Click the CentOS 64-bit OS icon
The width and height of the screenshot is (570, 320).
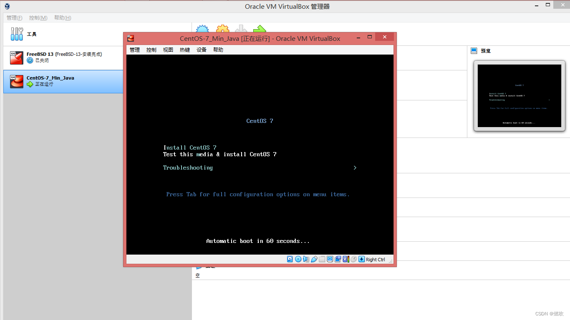point(17,82)
